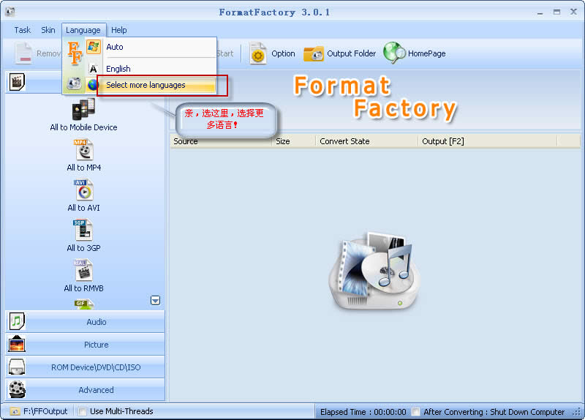Select the All to RMVB icon
The width and height of the screenshot is (585, 420).
point(83,270)
